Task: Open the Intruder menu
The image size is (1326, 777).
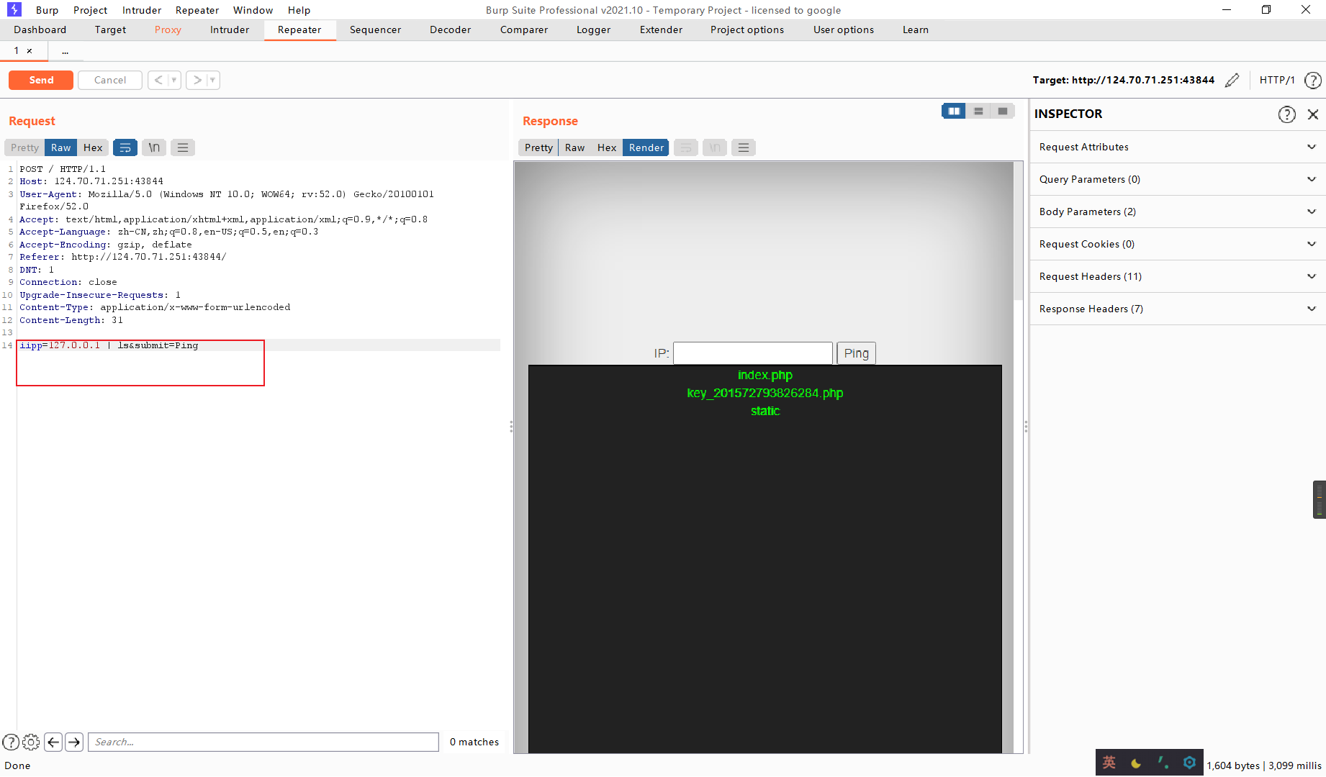Action: [x=141, y=10]
